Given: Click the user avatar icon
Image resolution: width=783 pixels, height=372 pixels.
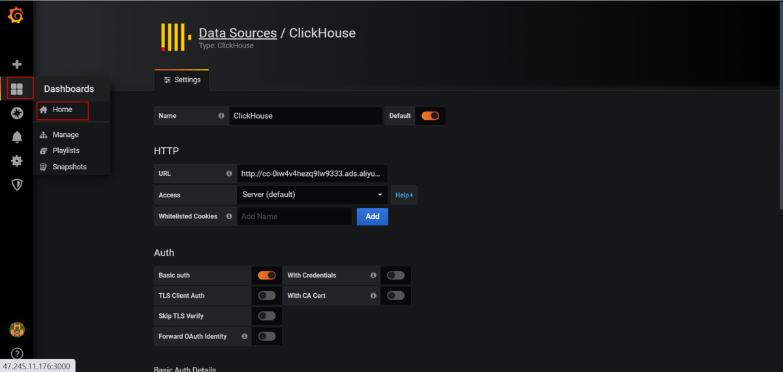Looking at the screenshot, I should click(17, 330).
